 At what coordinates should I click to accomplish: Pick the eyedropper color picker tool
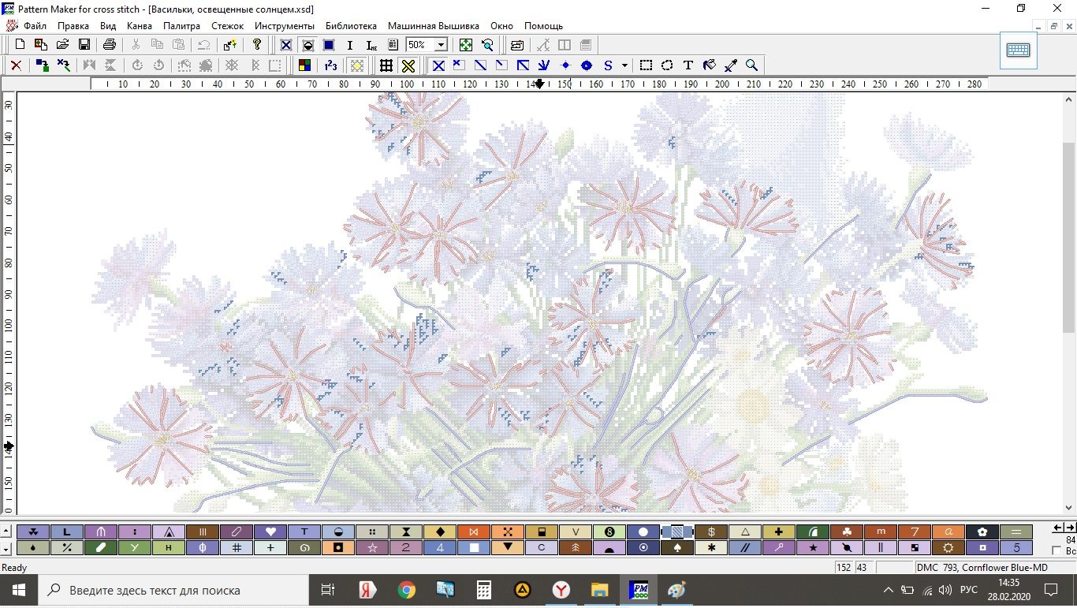(731, 65)
